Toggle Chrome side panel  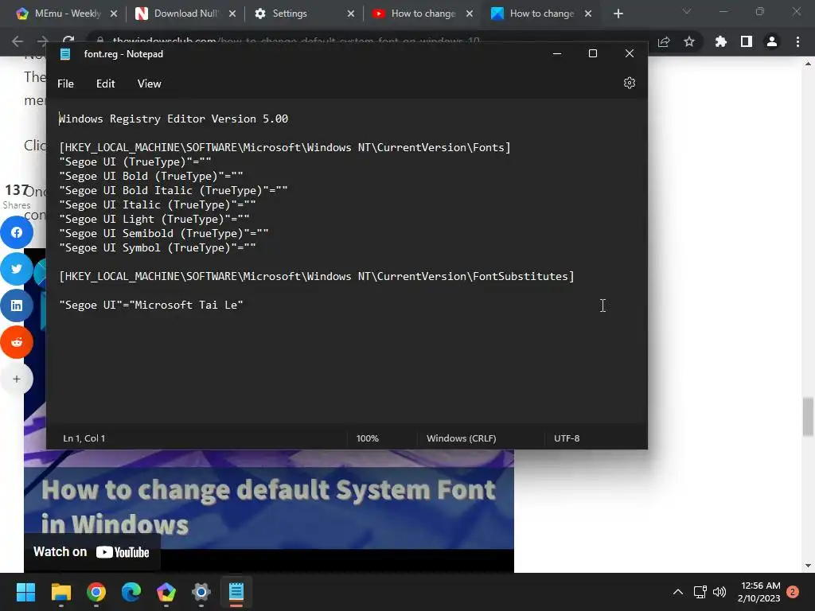point(747,41)
